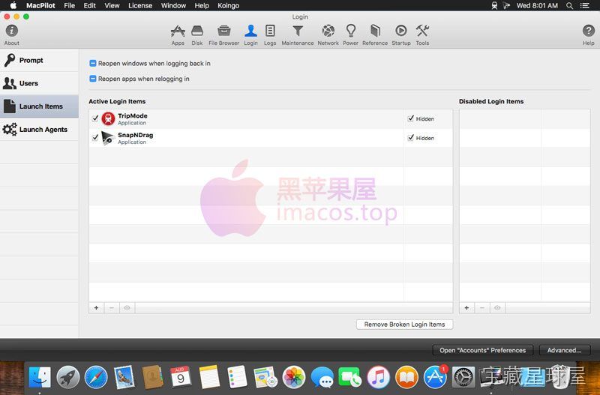
Task: Remove selected active login item with minus
Action: [x=112, y=308]
